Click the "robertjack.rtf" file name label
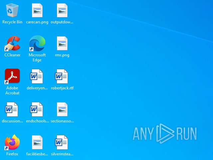This screenshot has width=213, height=160. (62, 88)
